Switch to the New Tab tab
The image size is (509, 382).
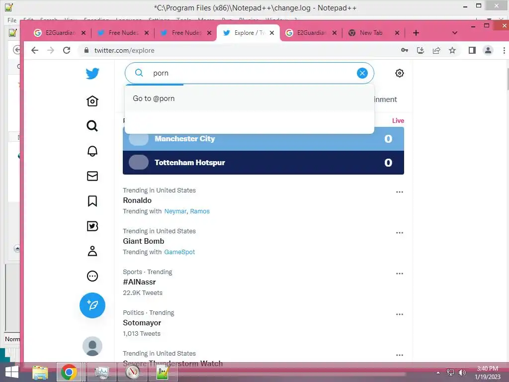[370, 33]
